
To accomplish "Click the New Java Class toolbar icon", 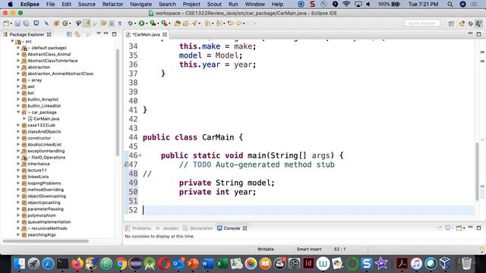I will click(x=65, y=24).
